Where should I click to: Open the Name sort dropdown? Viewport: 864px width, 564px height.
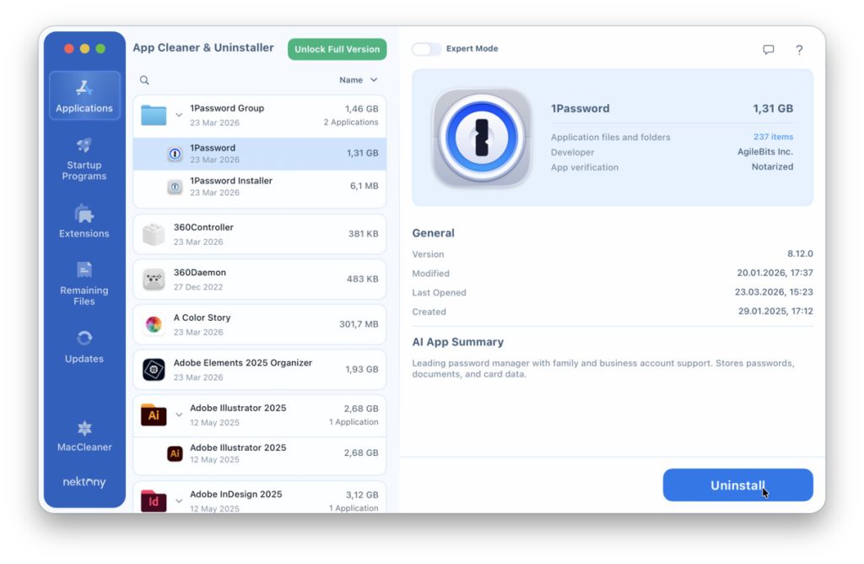(x=358, y=80)
